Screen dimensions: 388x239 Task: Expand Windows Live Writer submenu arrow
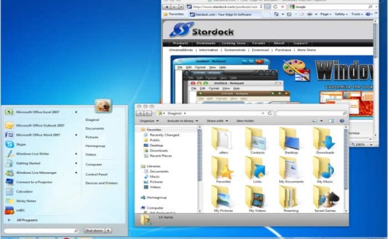point(76,154)
